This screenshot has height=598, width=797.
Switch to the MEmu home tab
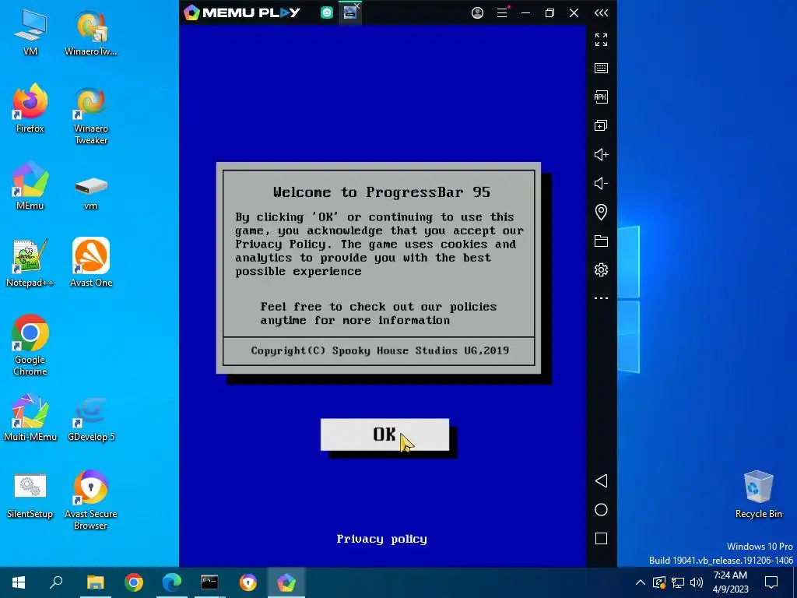click(x=327, y=12)
